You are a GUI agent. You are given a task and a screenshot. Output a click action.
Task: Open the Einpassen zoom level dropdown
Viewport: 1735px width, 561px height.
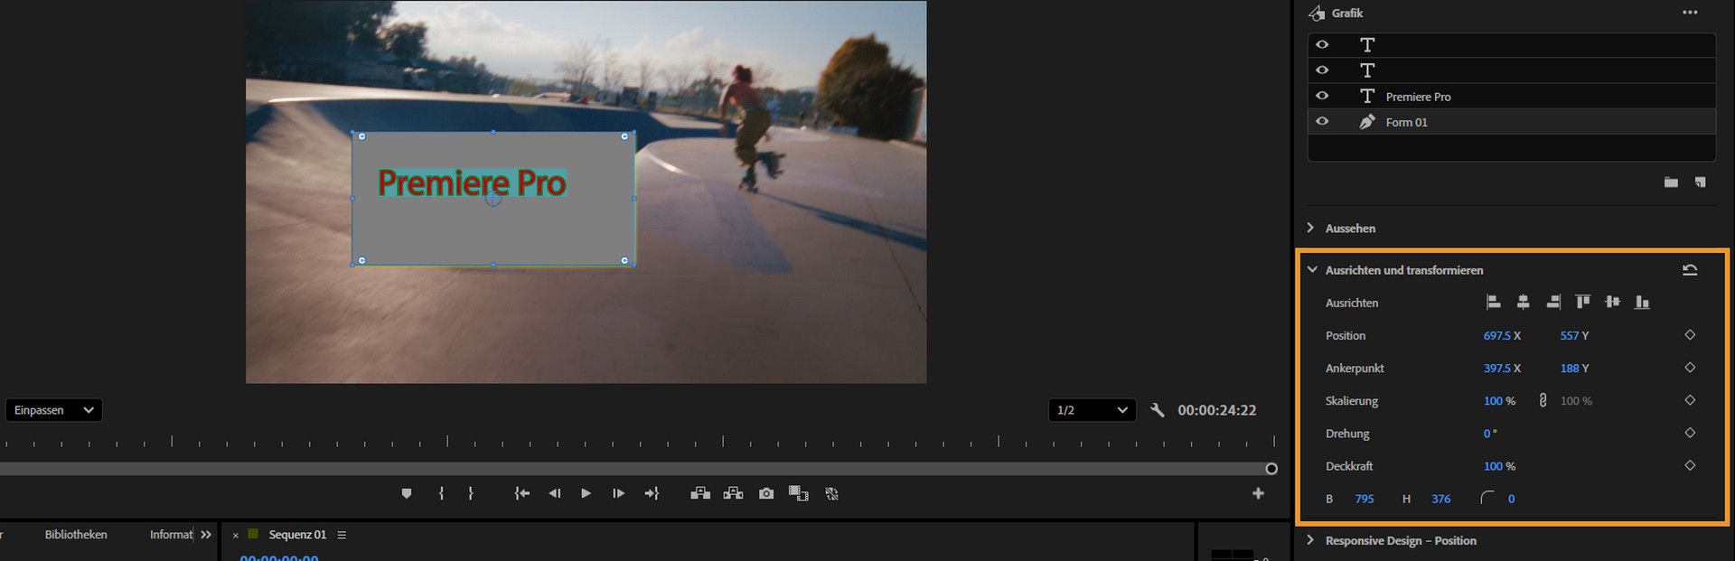tap(53, 410)
